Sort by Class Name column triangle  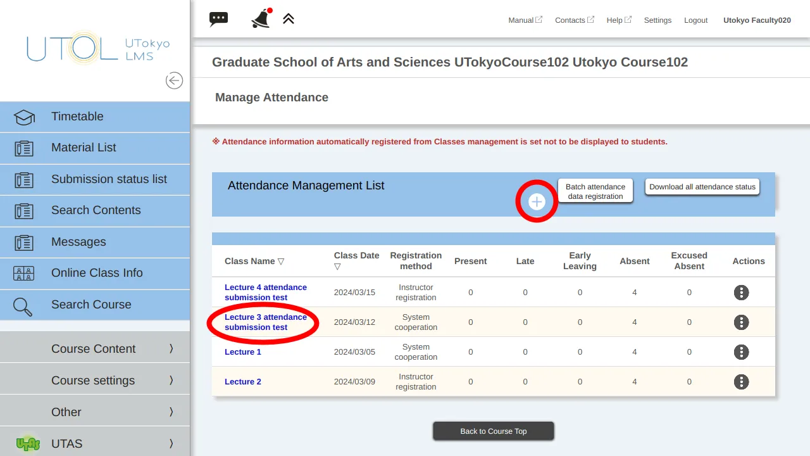[x=281, y=262]
